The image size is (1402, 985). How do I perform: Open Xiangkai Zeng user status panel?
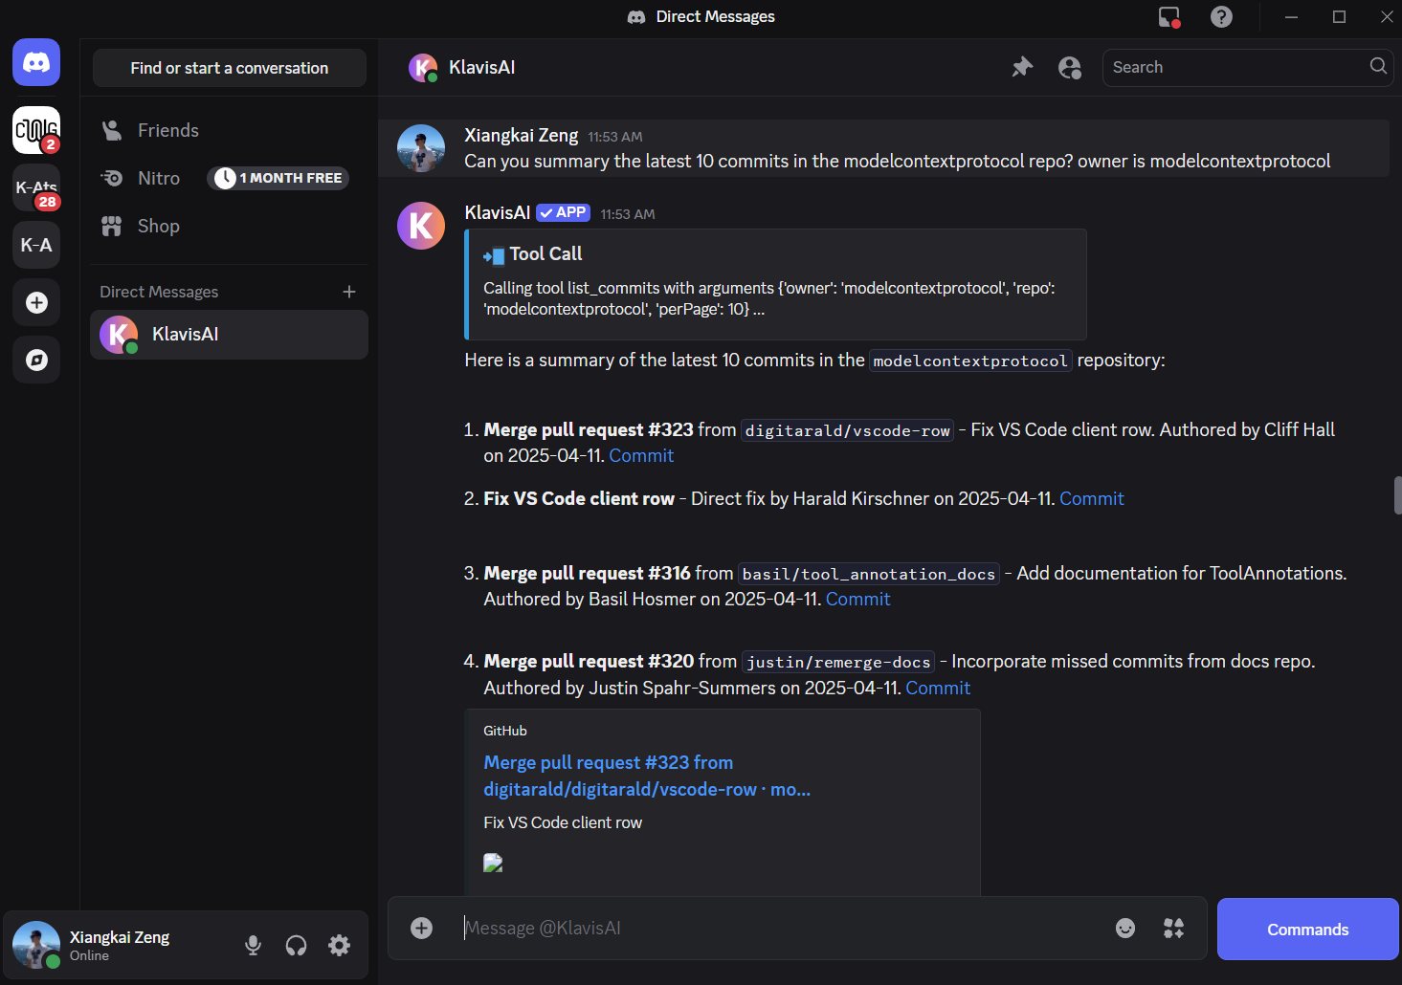pos(118,945)
